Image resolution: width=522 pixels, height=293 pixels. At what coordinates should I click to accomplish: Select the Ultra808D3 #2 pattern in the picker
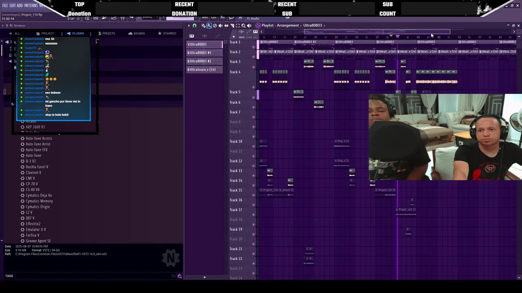tap(204, 61)
